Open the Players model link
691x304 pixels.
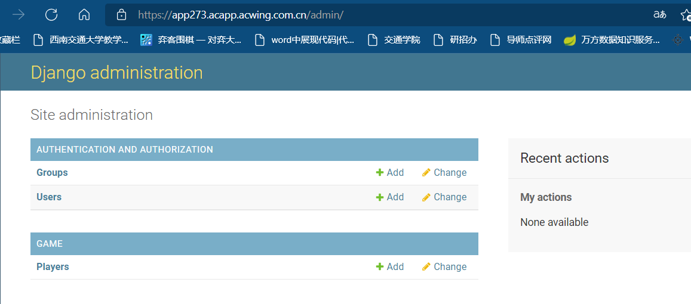pyautogui.click(x=53, y=266)
